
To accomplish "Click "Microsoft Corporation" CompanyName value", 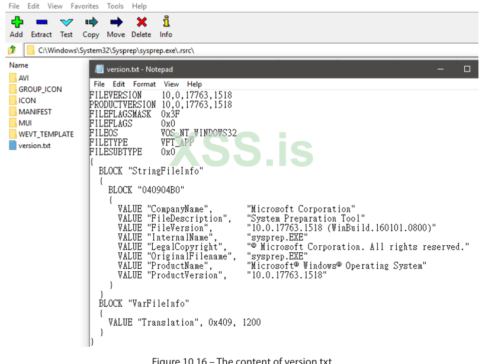I will 301,209.
